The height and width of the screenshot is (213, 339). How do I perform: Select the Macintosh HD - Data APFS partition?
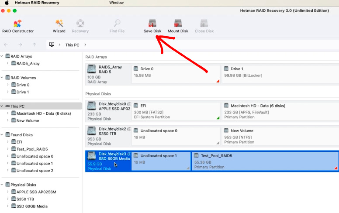coord(280,111)
